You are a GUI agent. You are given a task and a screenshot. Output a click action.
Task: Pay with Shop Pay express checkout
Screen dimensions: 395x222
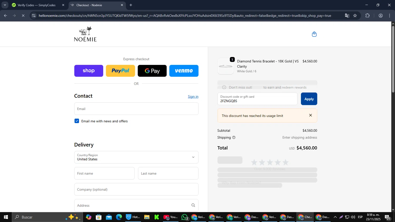click(89, 71)
